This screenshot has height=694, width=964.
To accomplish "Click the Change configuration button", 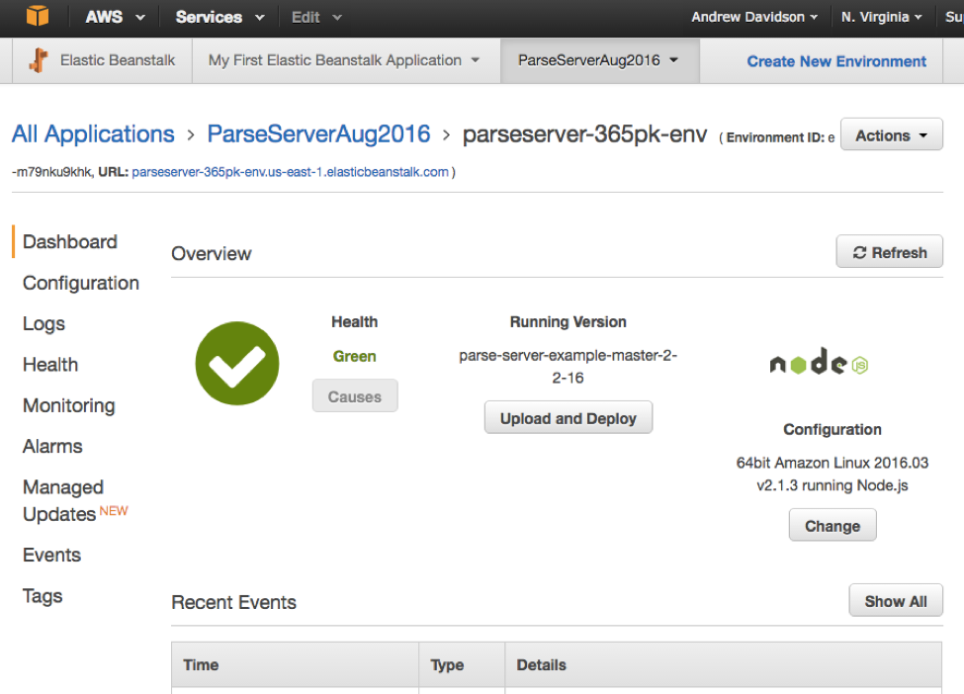I will click(x=833, y=526).
